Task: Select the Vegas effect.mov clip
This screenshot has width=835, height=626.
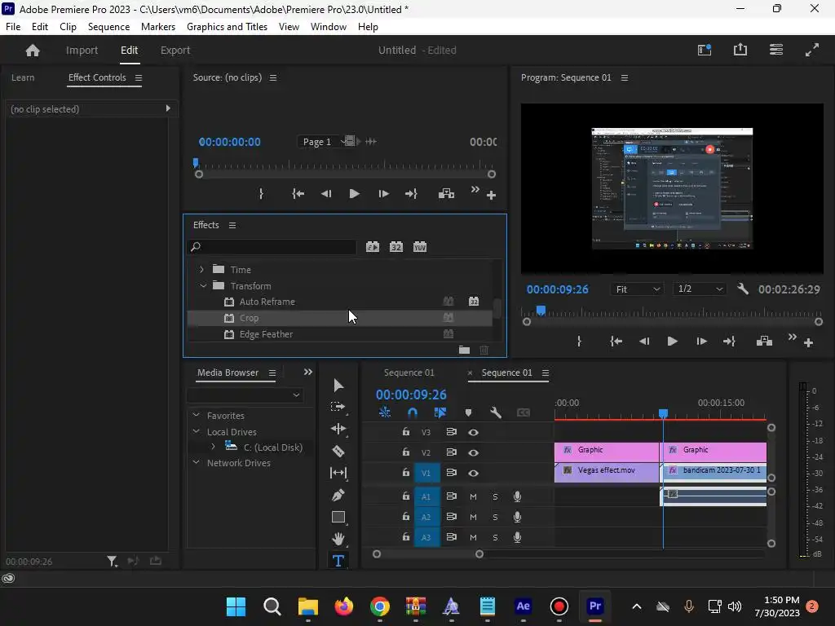Action: click(607, 473)
